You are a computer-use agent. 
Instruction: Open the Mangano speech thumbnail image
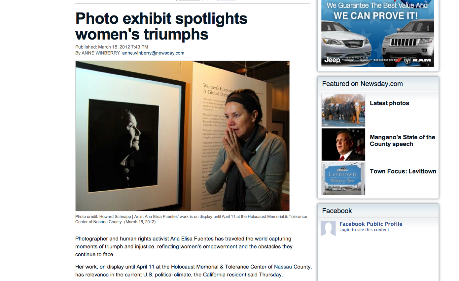[x=343, y=144]
